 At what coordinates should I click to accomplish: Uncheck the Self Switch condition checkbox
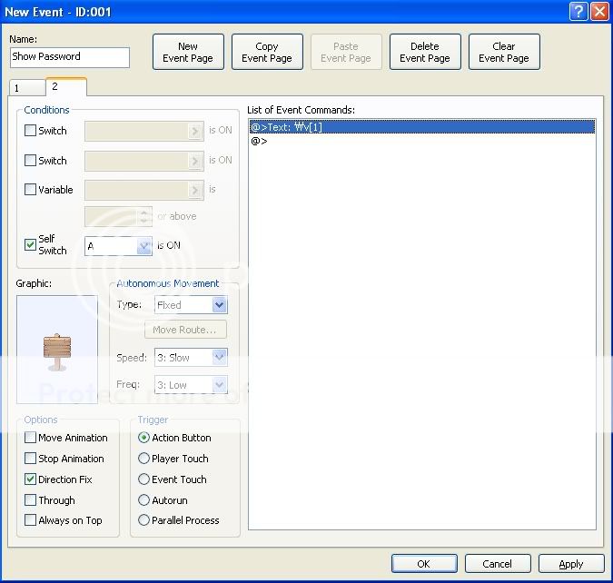click(x=31, y=245)
